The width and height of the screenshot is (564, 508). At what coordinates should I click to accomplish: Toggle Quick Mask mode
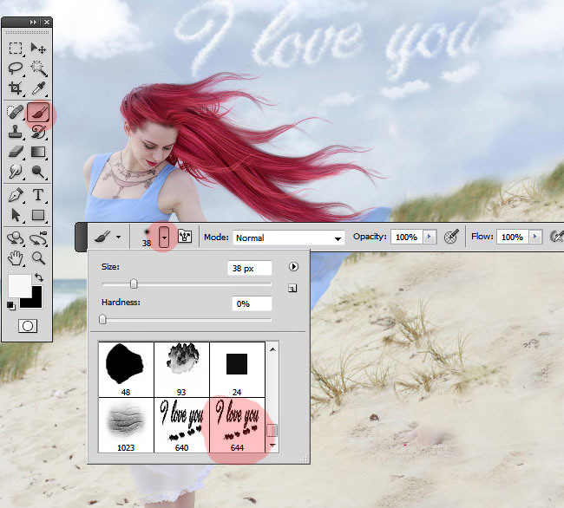click(28, 326)
